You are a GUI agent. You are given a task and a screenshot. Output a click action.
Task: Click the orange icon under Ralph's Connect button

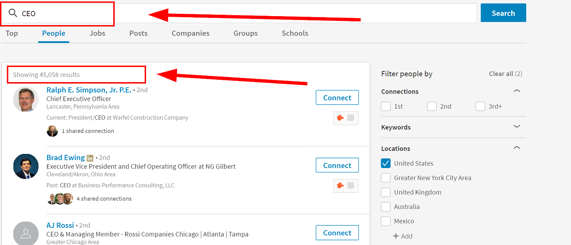click(340, 118)
